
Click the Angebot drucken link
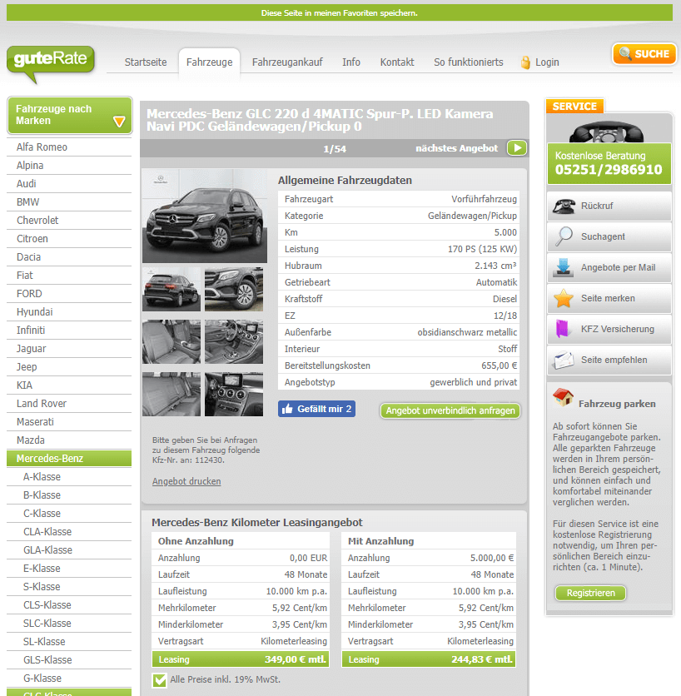point(186,481)
